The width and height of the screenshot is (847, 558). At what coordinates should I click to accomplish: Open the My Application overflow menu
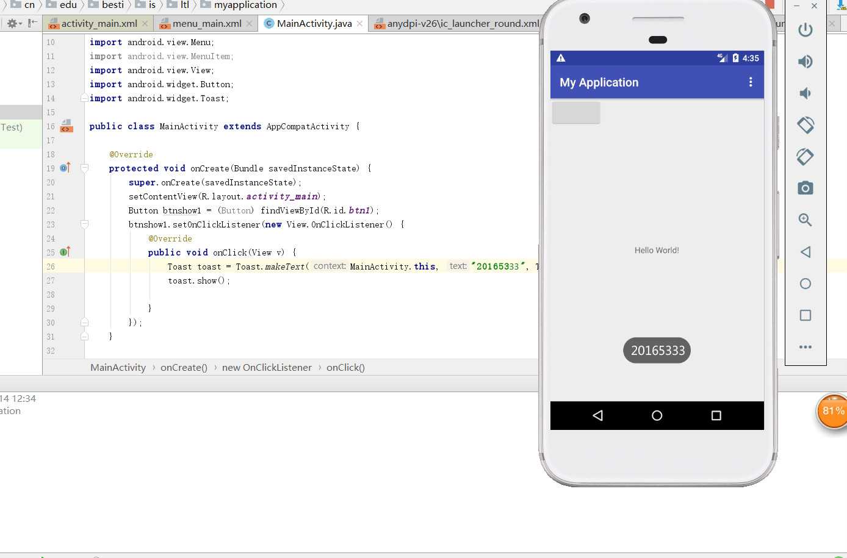pyautogui.click(x=751, y=82)
